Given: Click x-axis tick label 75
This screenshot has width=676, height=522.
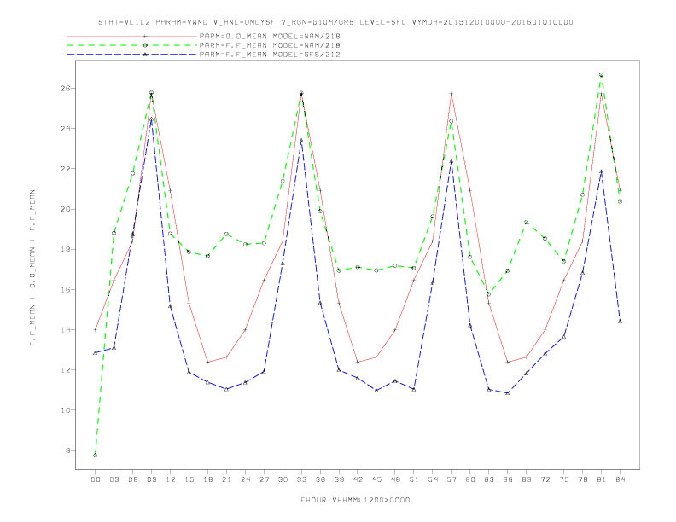Looking at the screenshot, I should (564, 479).
